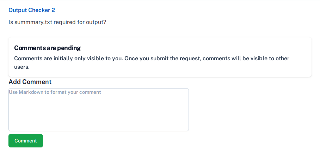Click the 'Use Markdown to format' placeholder text
The width and height of the screenshot is (320, 152).
[x=55, y=92]
